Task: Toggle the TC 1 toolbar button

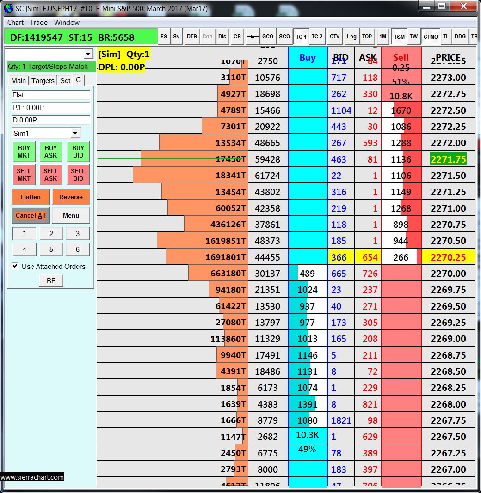Action: pyautogui.click(x=301, y=37)
